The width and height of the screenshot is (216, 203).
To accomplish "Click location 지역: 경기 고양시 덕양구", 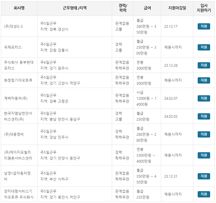I will (60, 83).
